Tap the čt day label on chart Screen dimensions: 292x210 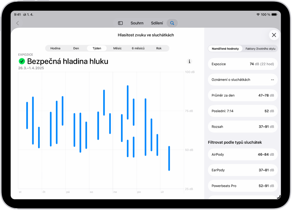(44, 192)
